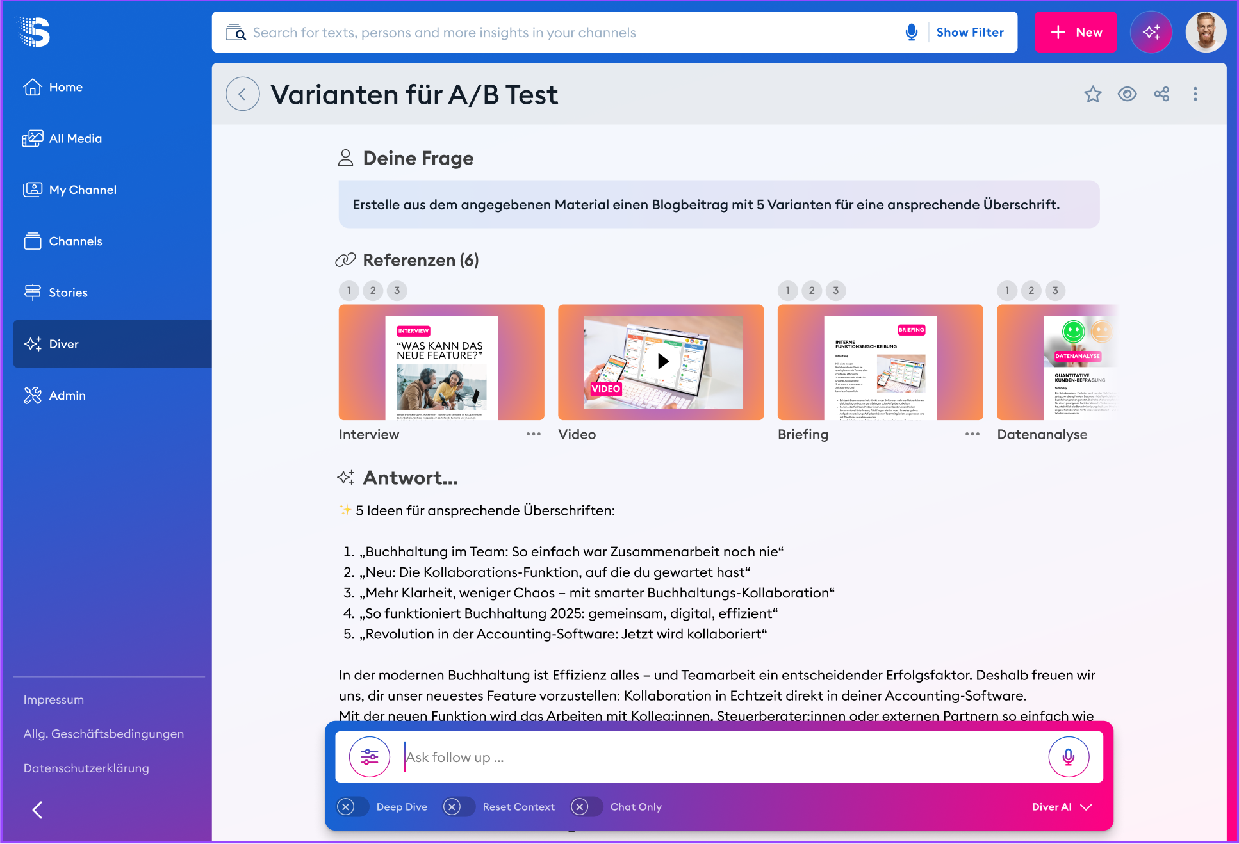Play the Video reference
This screenshot has width=1239, height=844.
click(x=663, y=362)
